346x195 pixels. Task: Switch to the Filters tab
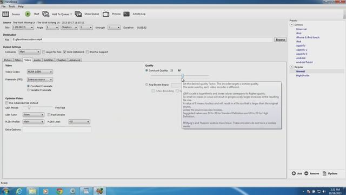[18, 60]
